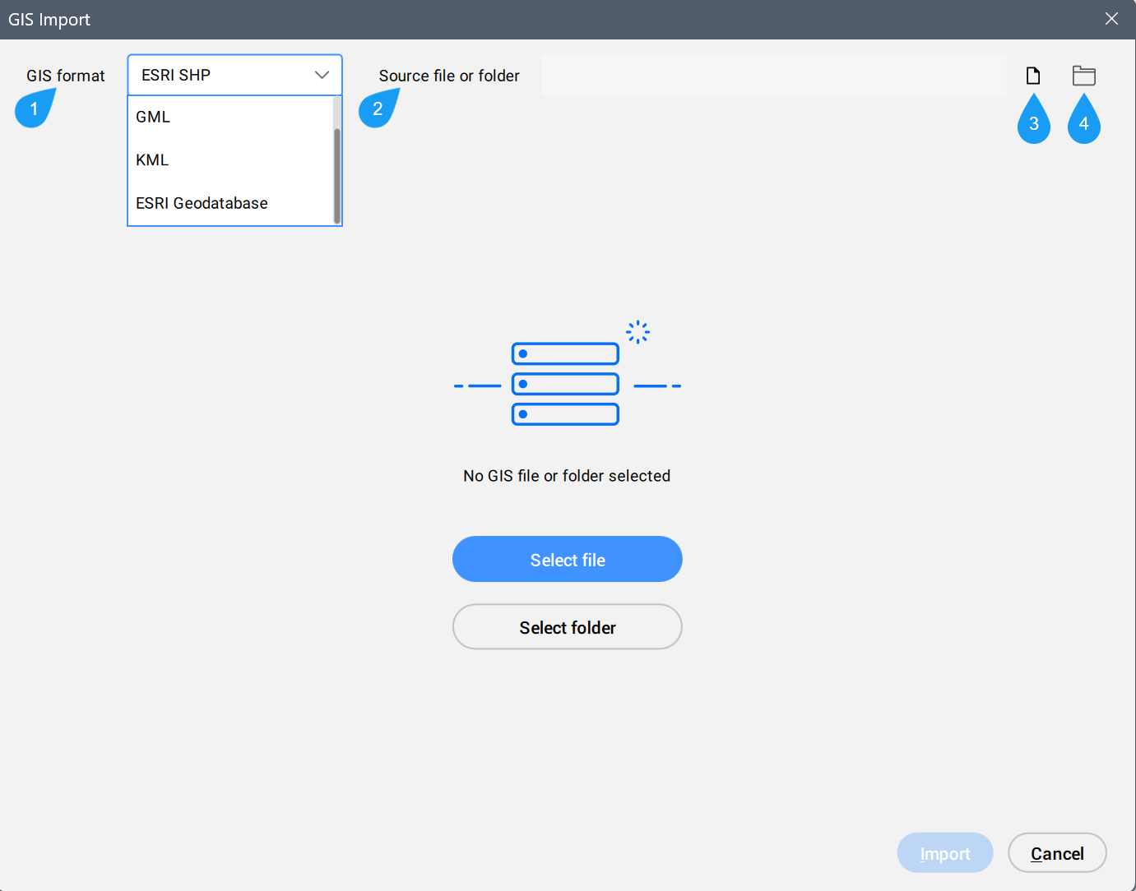Close the GIS Import window
1136x891 pixels.
click(x=1111, y=19)
